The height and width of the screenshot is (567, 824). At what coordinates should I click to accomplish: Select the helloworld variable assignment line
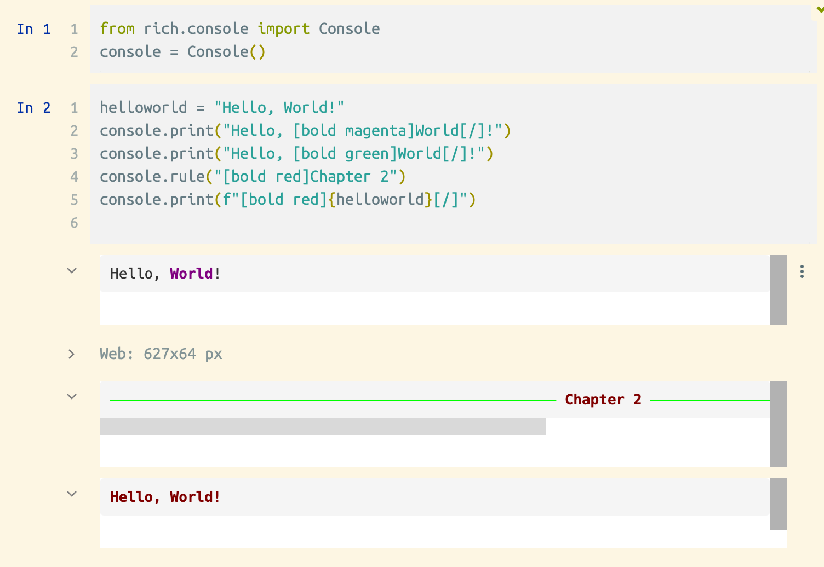221,108
